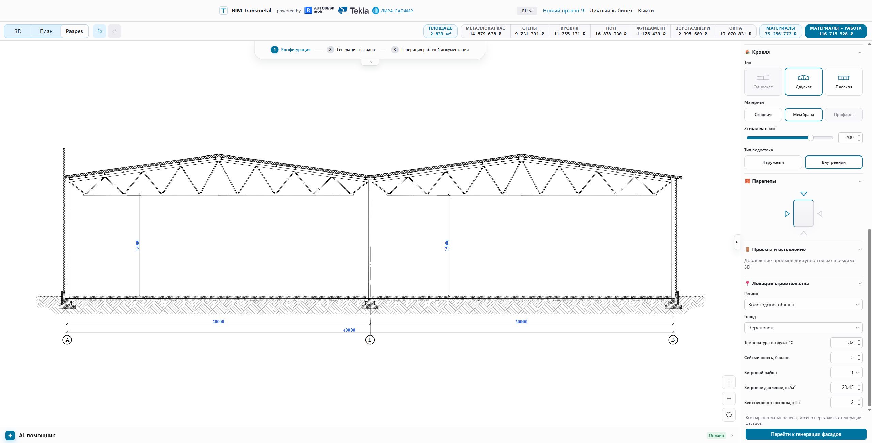Click the Вес снегового покрова input field
This screenshot has width=872, height=443.
pyautogui.click(x=846, y=403)
